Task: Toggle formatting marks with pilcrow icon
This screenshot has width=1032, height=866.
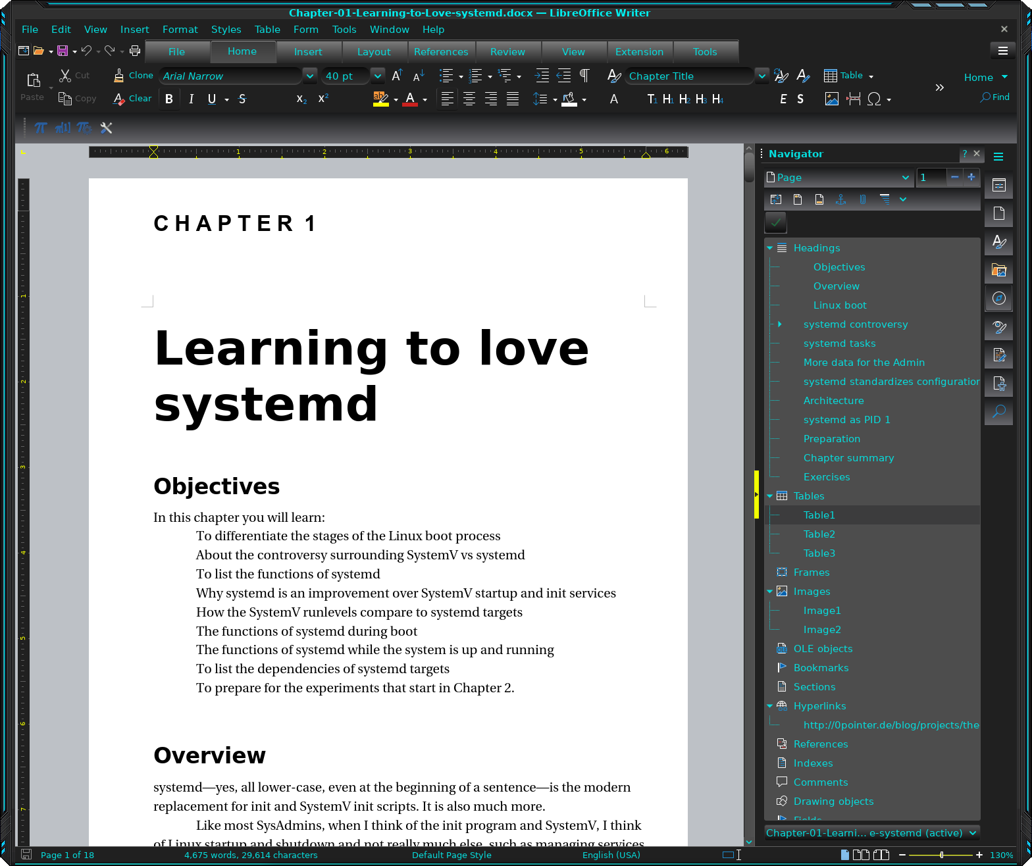Action: 584,76
